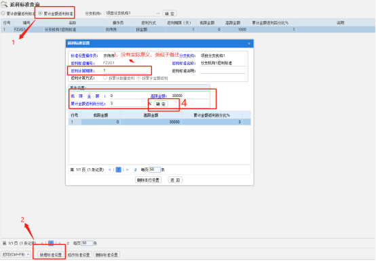This screenshot has height=261, width=376.
Task: Click the dialog's refresh icon in pagination
Action: pyautogui.click(x=135, y=169)
